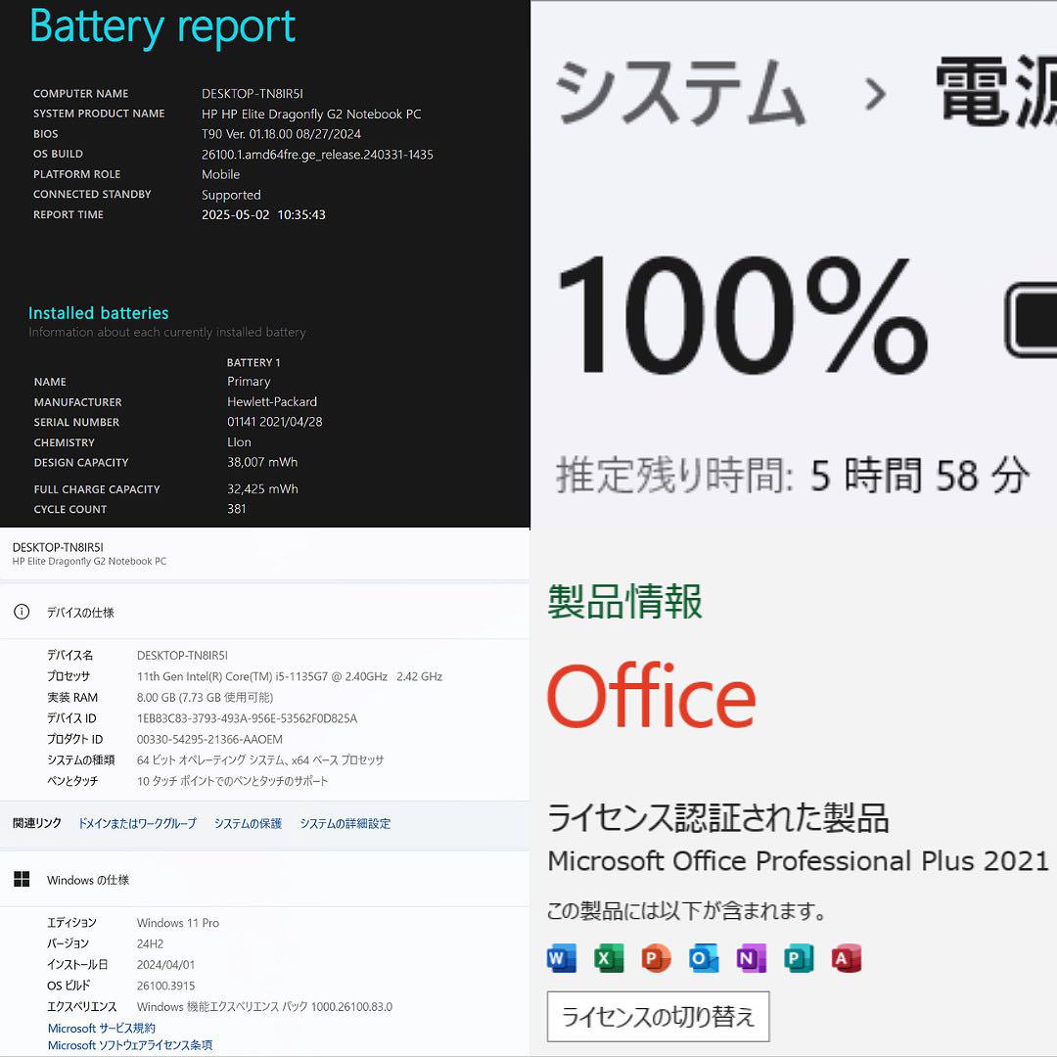Click the battery icon next to 100%
1057x1057 pixels.
coord(1031,320)
